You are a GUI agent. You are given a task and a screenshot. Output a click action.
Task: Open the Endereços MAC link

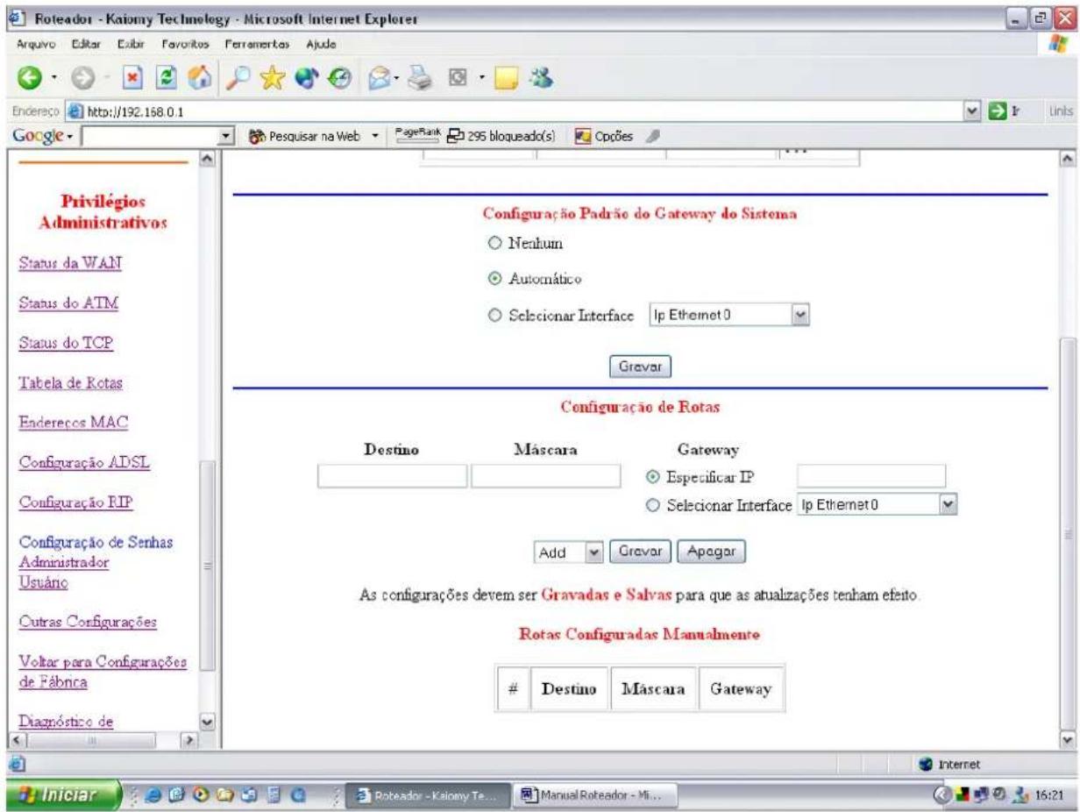[74, 424]
